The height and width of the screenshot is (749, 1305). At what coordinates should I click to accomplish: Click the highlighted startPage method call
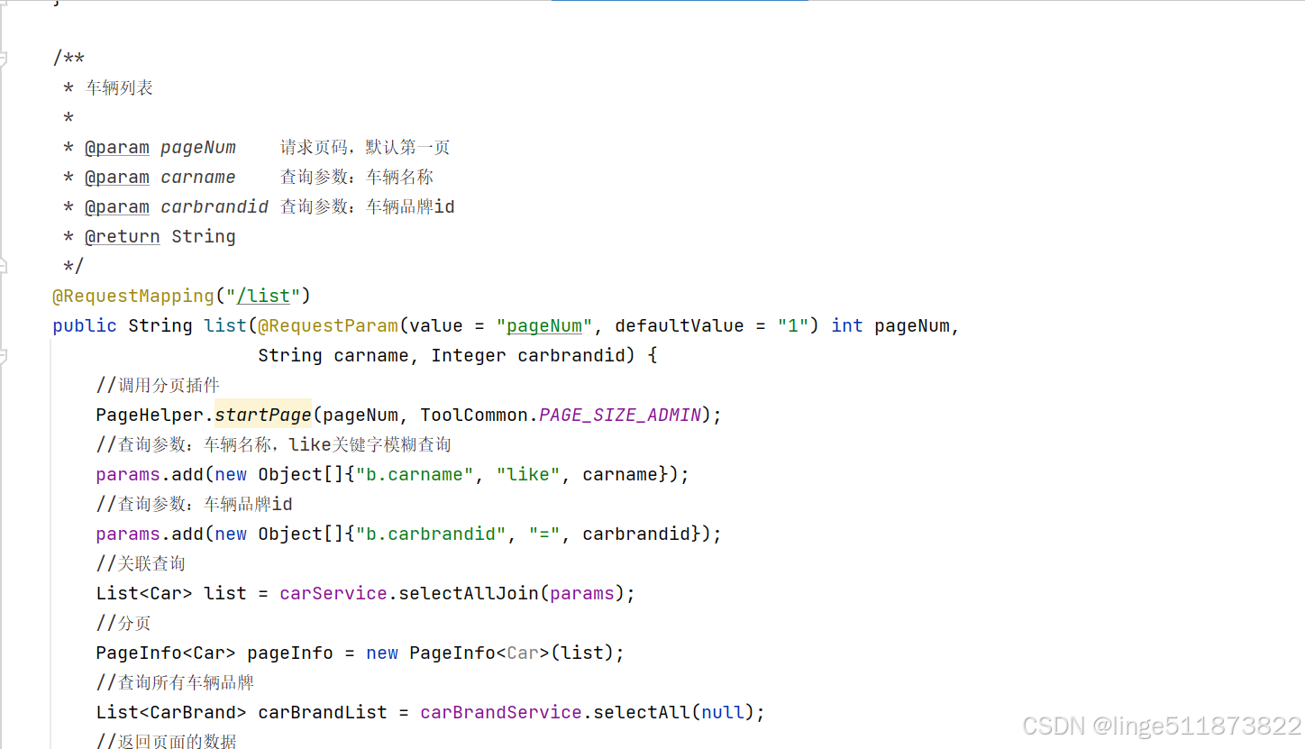coord(263,415)
